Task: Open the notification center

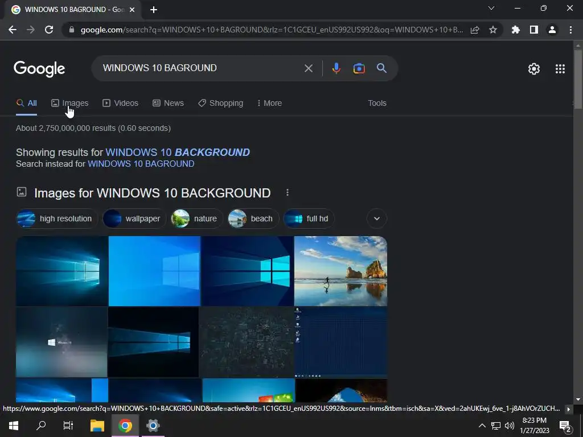Action: (x=565, y=427)
